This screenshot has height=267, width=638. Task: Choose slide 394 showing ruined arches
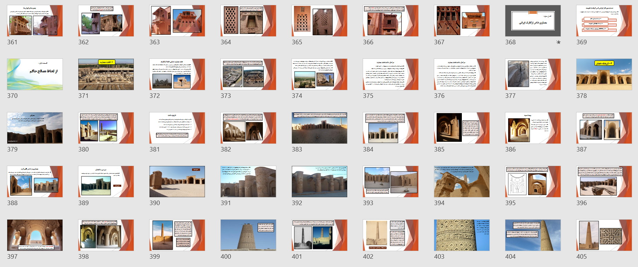click(x=461, y=182)
